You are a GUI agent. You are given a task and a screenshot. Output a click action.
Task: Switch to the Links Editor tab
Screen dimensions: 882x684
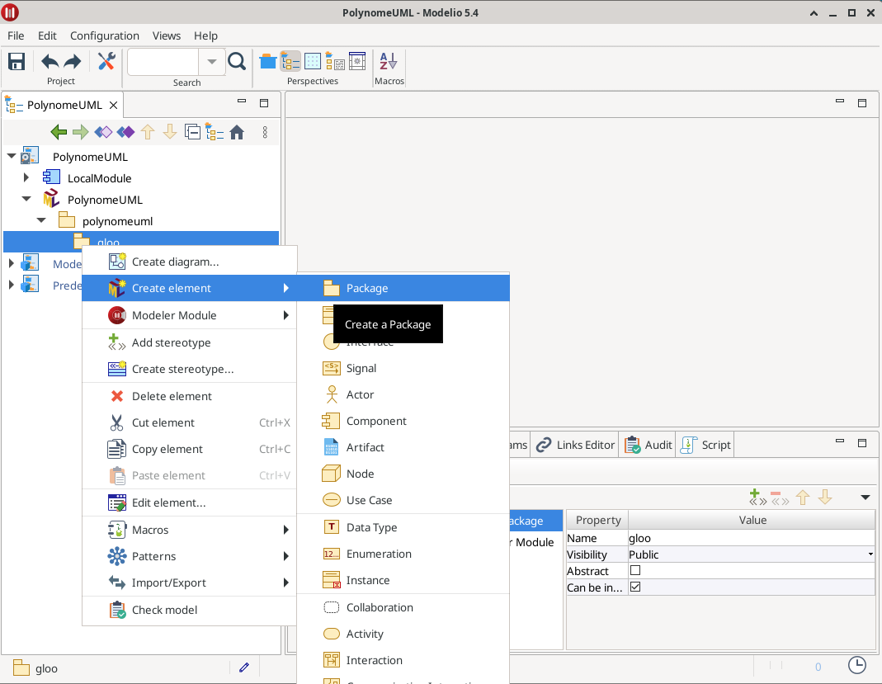click(575, 445)
